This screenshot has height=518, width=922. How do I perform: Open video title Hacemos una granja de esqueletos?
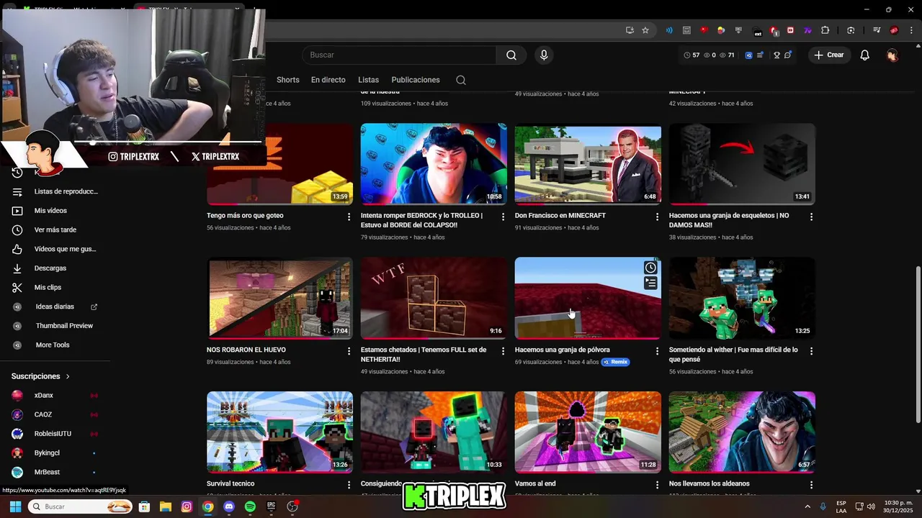[729, 220]
